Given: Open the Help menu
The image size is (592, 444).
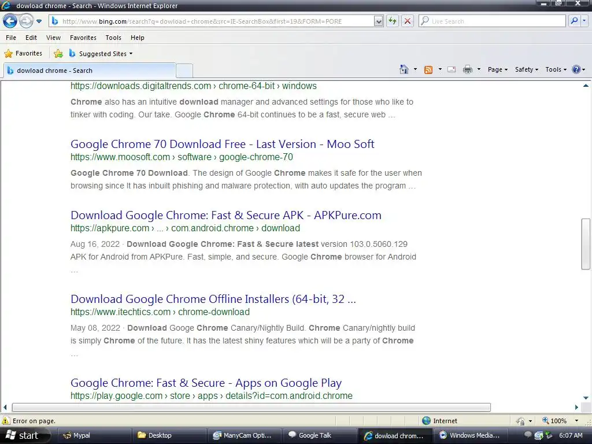Looking at the screenshot, I should (x=138, y=38).
